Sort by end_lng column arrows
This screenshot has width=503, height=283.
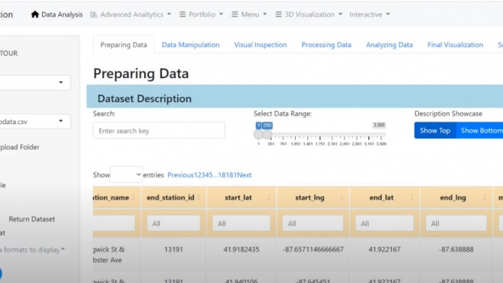pyautogui.click(x=485, y=197)
